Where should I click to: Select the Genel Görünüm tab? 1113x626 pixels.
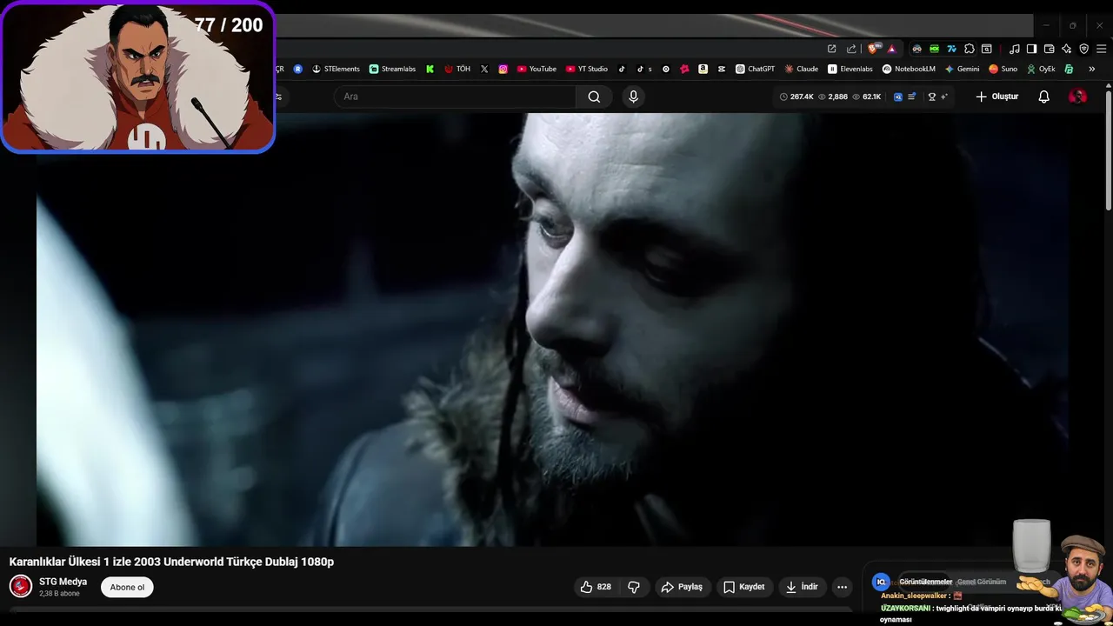click(981, 582)
